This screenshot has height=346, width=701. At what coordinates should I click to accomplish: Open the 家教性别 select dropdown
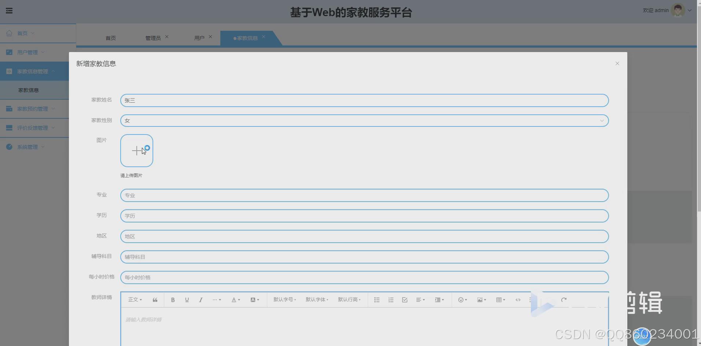coord(364,121)
